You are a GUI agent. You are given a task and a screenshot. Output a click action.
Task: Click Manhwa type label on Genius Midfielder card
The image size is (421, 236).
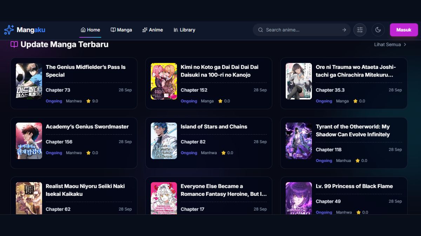pos(74,101)
